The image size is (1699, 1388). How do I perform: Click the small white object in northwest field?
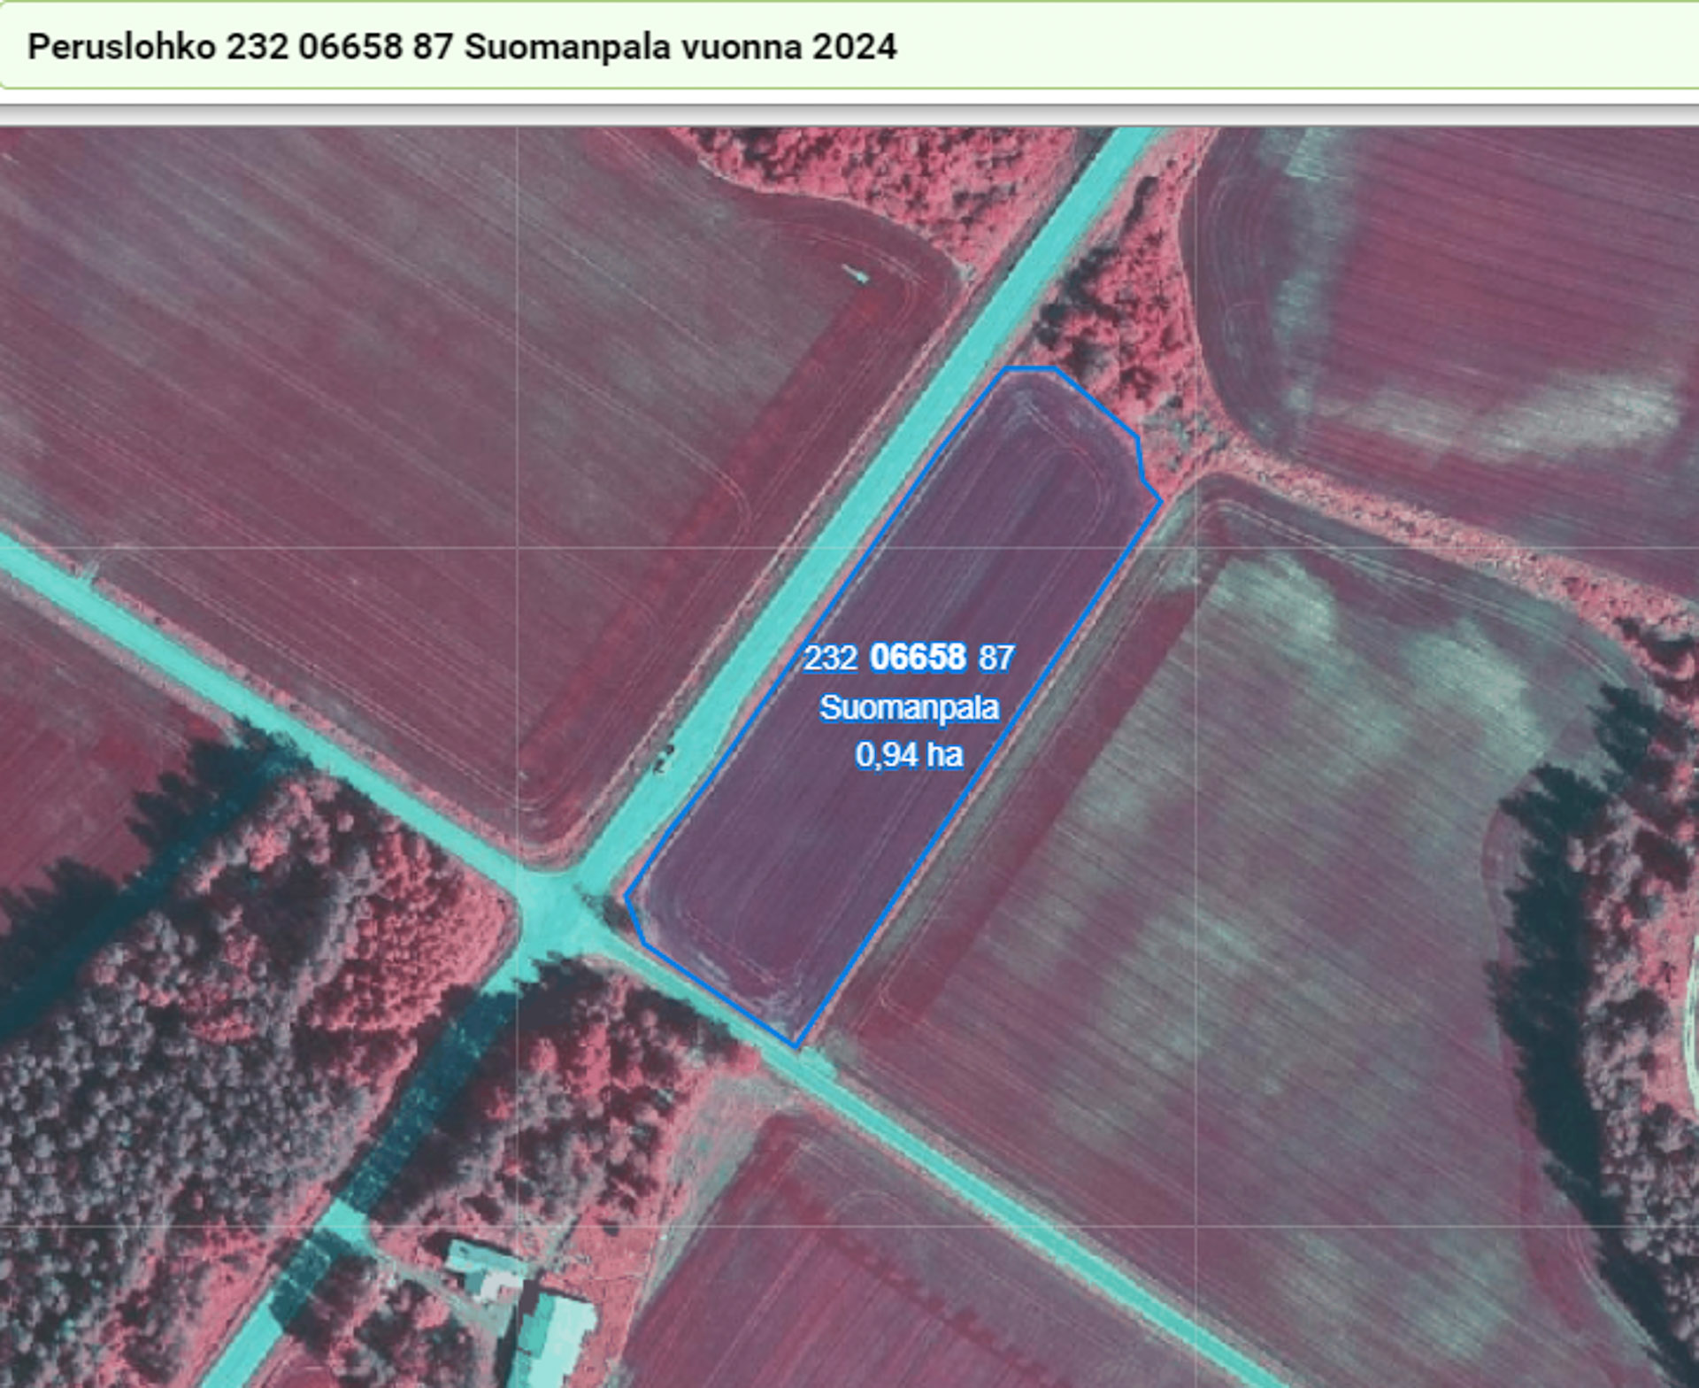[x=857, y=274]
